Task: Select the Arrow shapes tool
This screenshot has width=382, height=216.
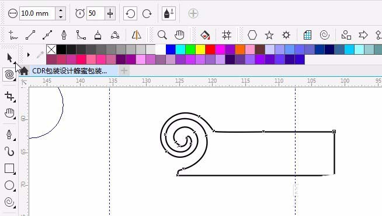Action: (363, 35)
